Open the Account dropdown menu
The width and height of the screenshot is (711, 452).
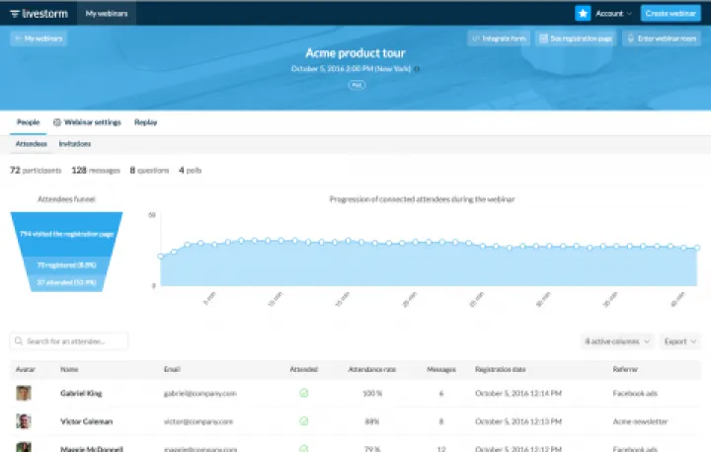coord(614,13)
